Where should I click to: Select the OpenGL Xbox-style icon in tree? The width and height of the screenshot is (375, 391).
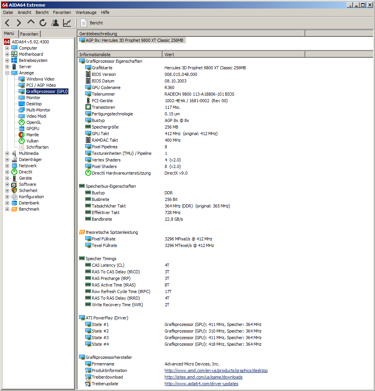22,122
